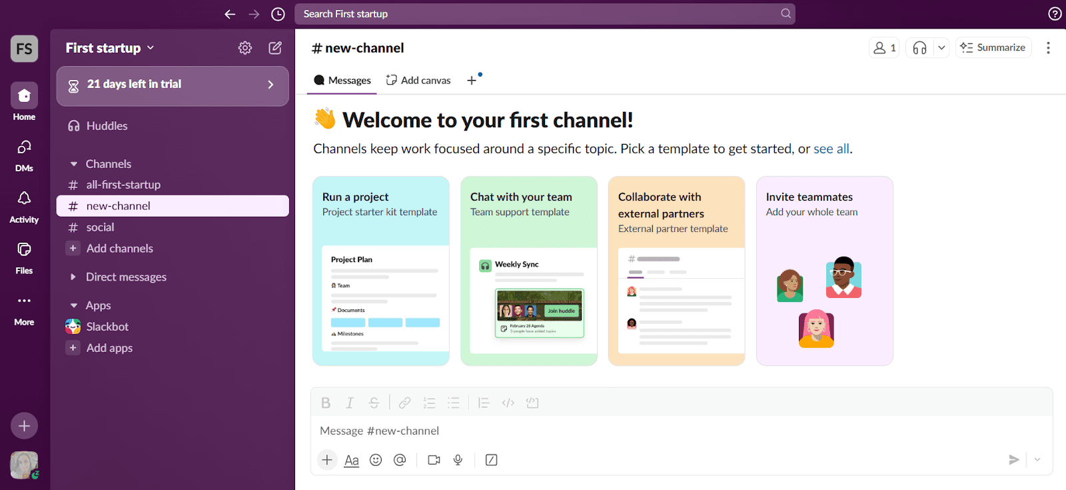Select the Run a project template card

click(380, 271)
